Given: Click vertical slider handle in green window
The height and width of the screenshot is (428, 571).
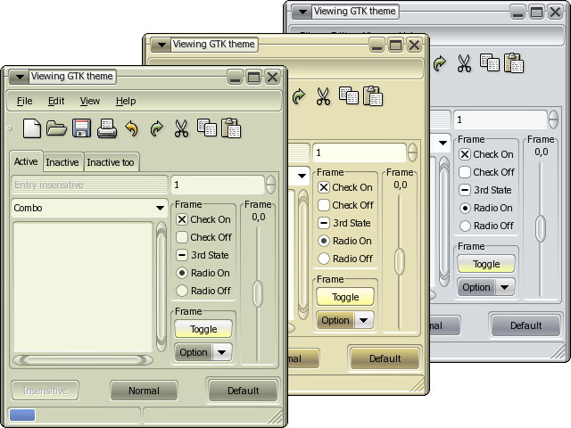Looking at the screenshot, I should (x=258, y=293).
